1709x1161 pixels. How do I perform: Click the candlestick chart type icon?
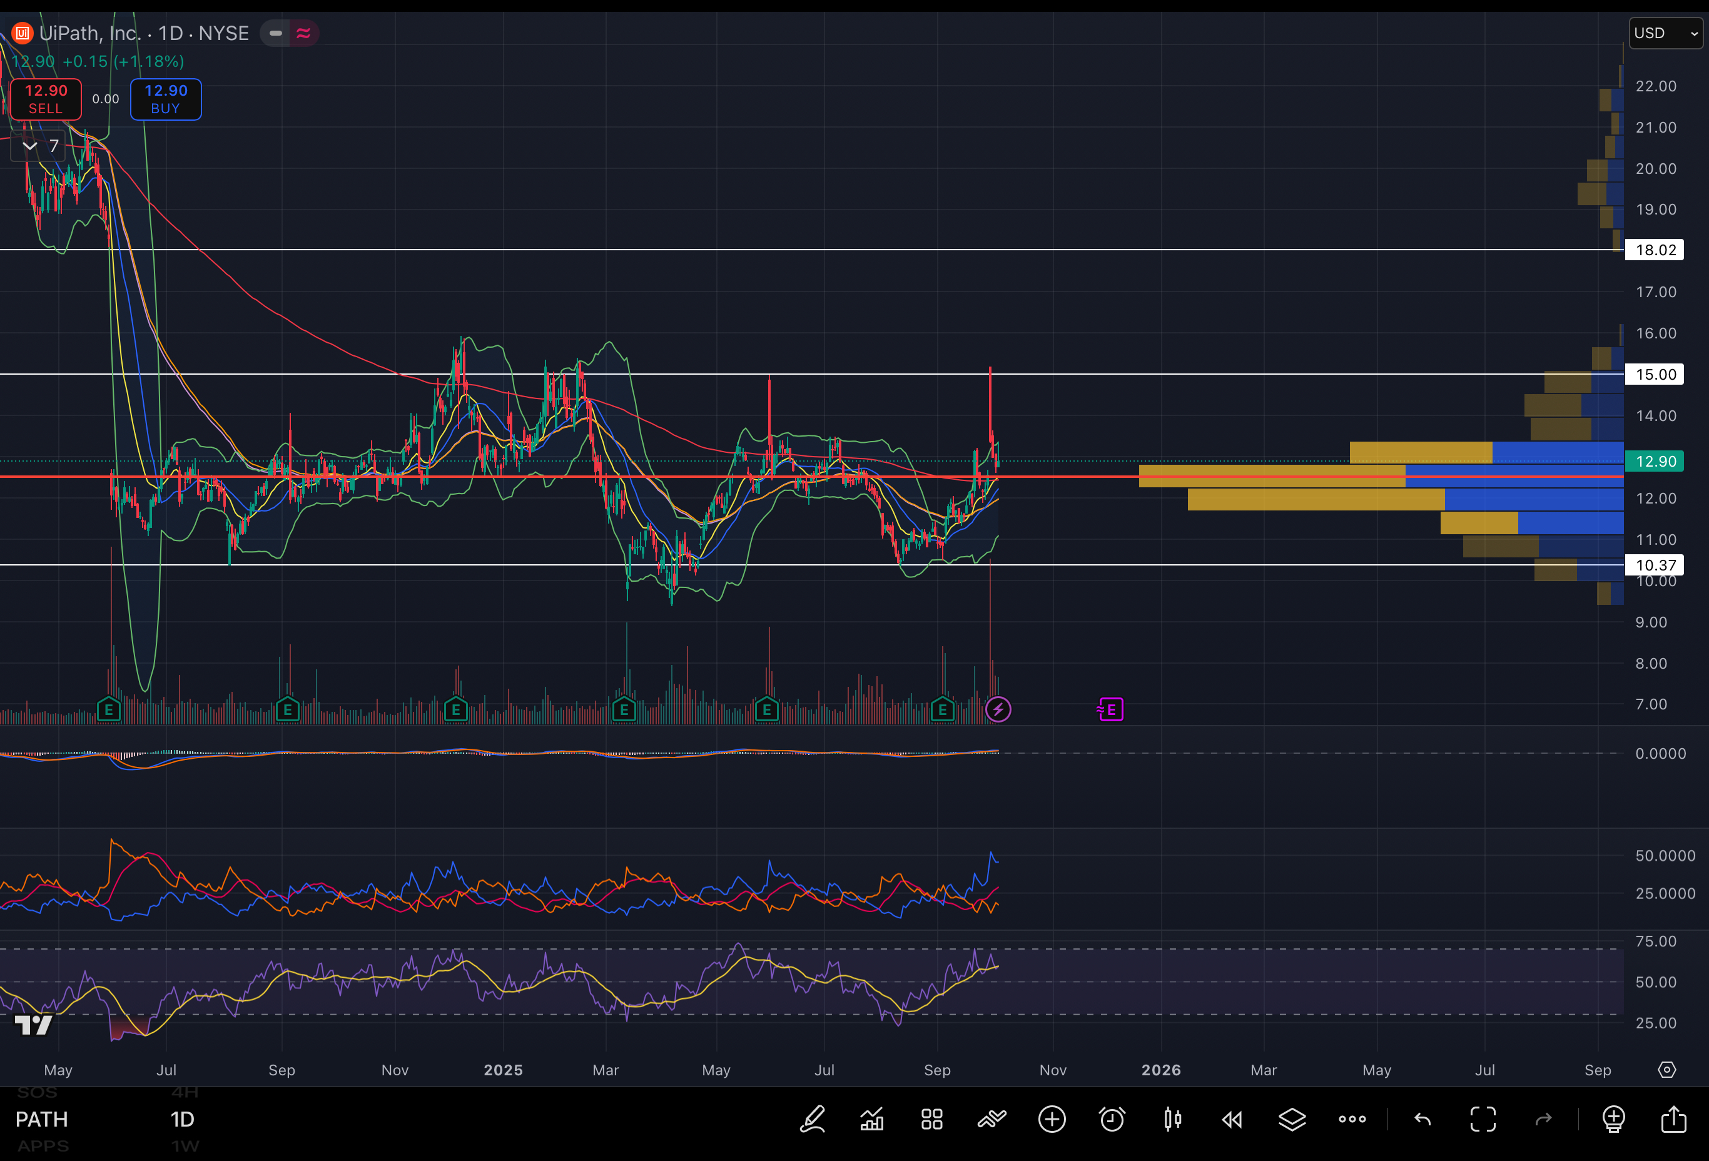click(1172, 1119)
